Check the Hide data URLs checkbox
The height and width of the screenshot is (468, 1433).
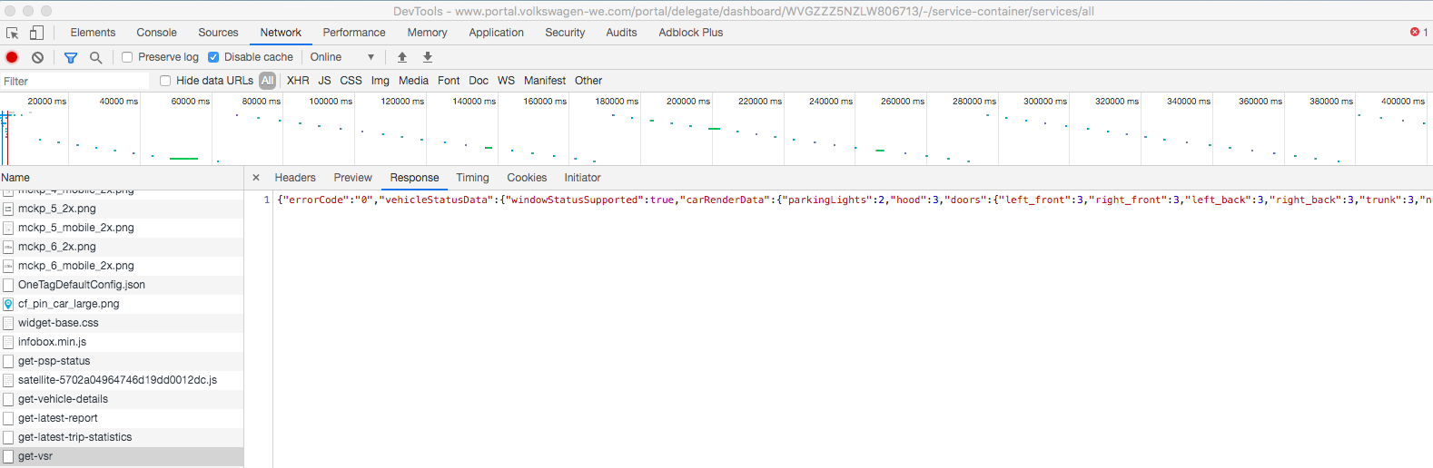pyautogui.click(x=165, y=81)
